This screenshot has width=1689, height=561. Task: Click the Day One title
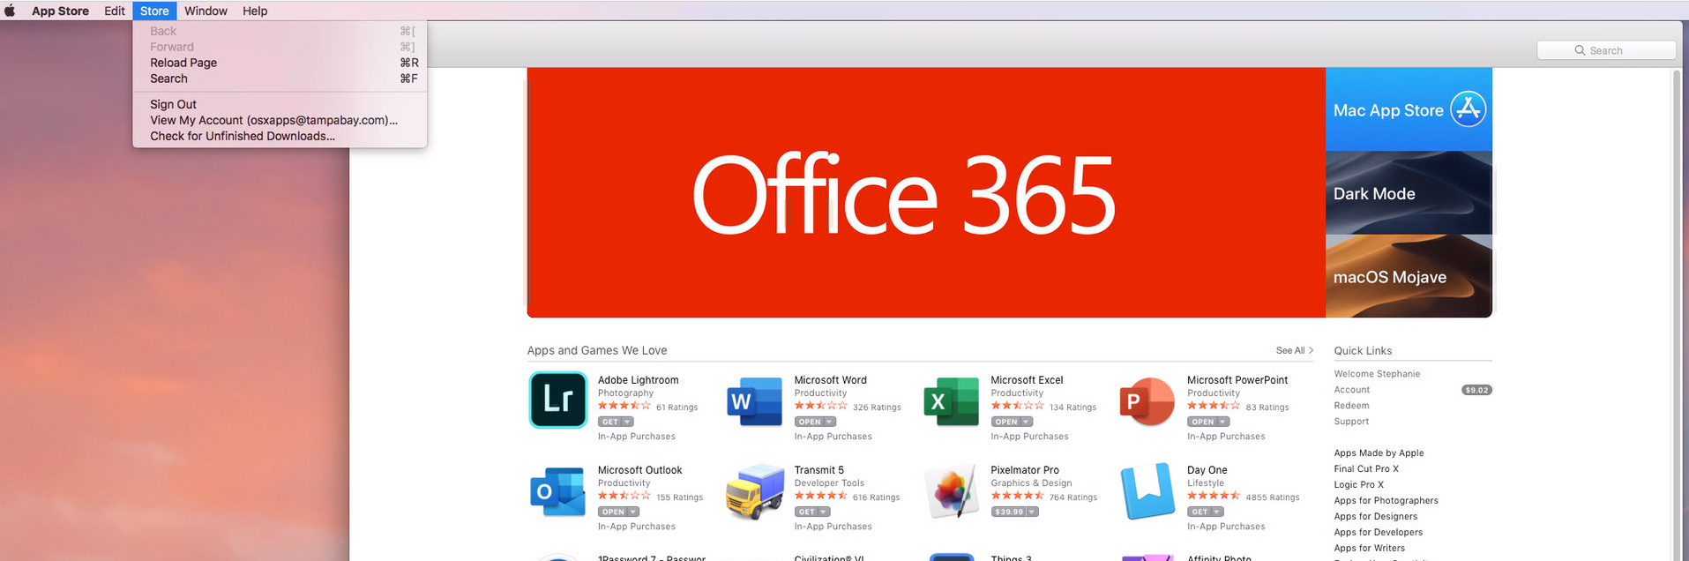1207,470
